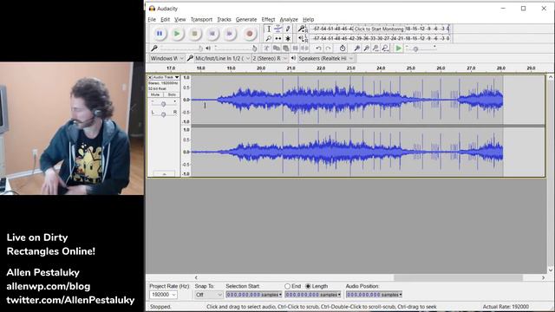Click the horizontal scrollbar thumb

coord(458,277)
